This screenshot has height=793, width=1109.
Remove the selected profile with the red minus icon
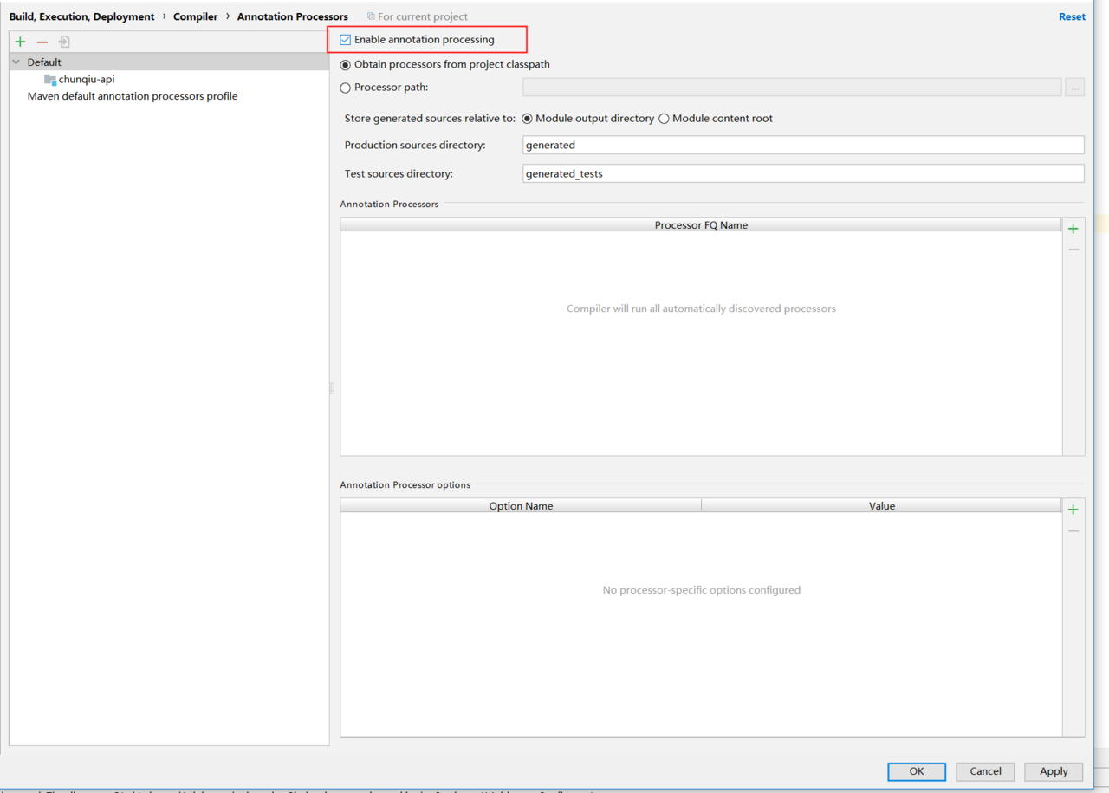(x=42, y=42)
